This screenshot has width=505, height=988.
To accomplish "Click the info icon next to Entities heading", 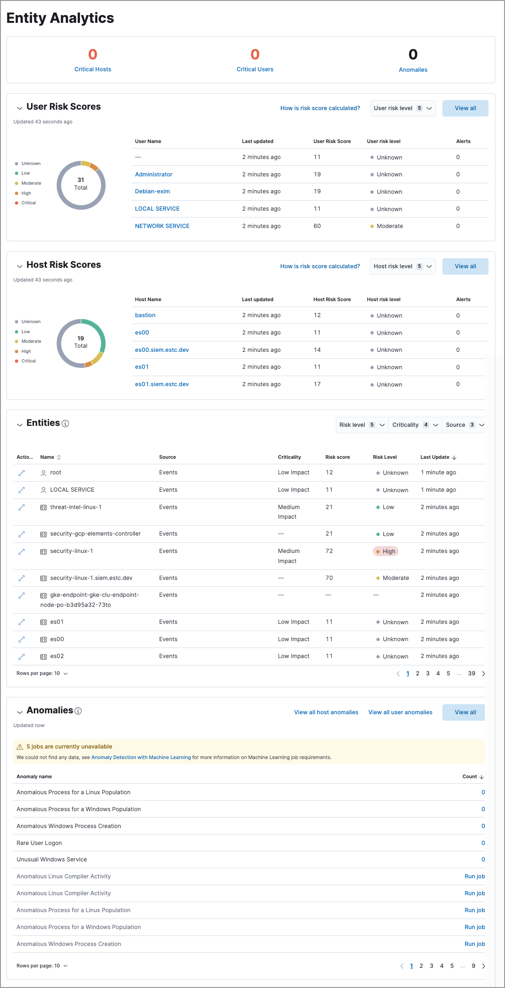I will point(65,424).
